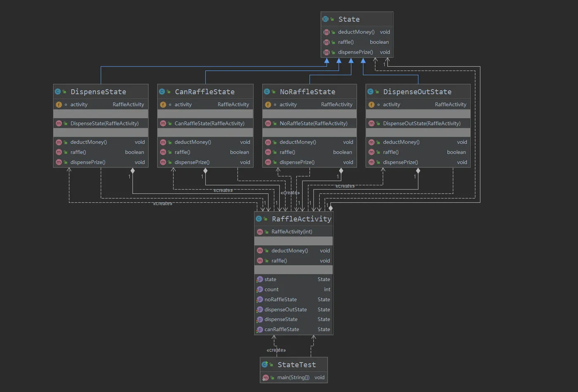This screenshot has height=392, width=578.
Task: Click constructor icon beside CanRaffleState(RaffleActivity)
Action: pos(163,124)
